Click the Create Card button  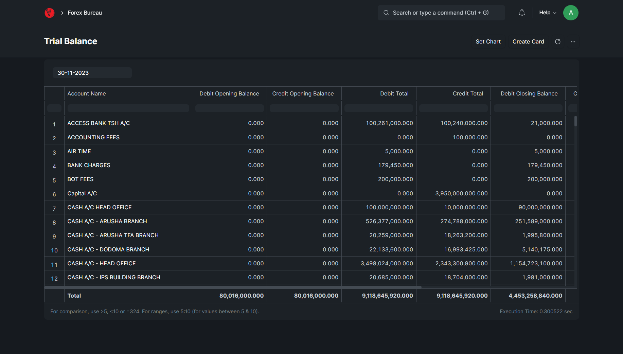tap(528, 41)
